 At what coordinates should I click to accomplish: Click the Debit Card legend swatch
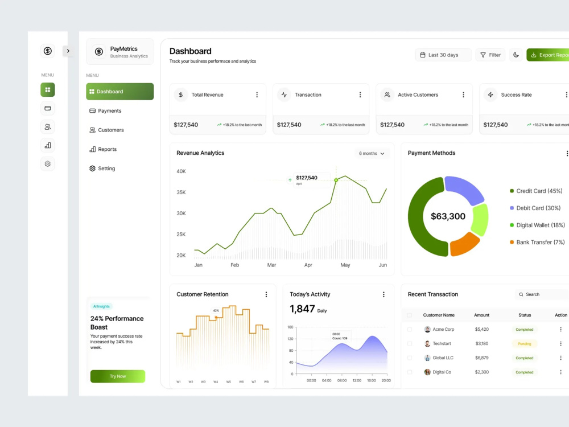pos(512,208)
